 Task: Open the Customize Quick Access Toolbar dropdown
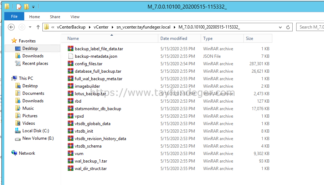(33, 7)
